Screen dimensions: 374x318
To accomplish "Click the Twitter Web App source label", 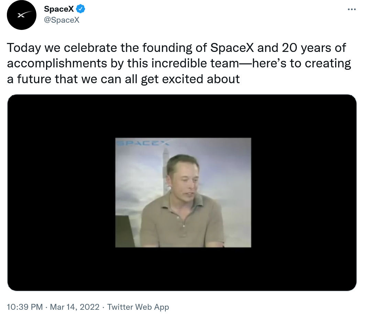I will click(x=138, y=307).
